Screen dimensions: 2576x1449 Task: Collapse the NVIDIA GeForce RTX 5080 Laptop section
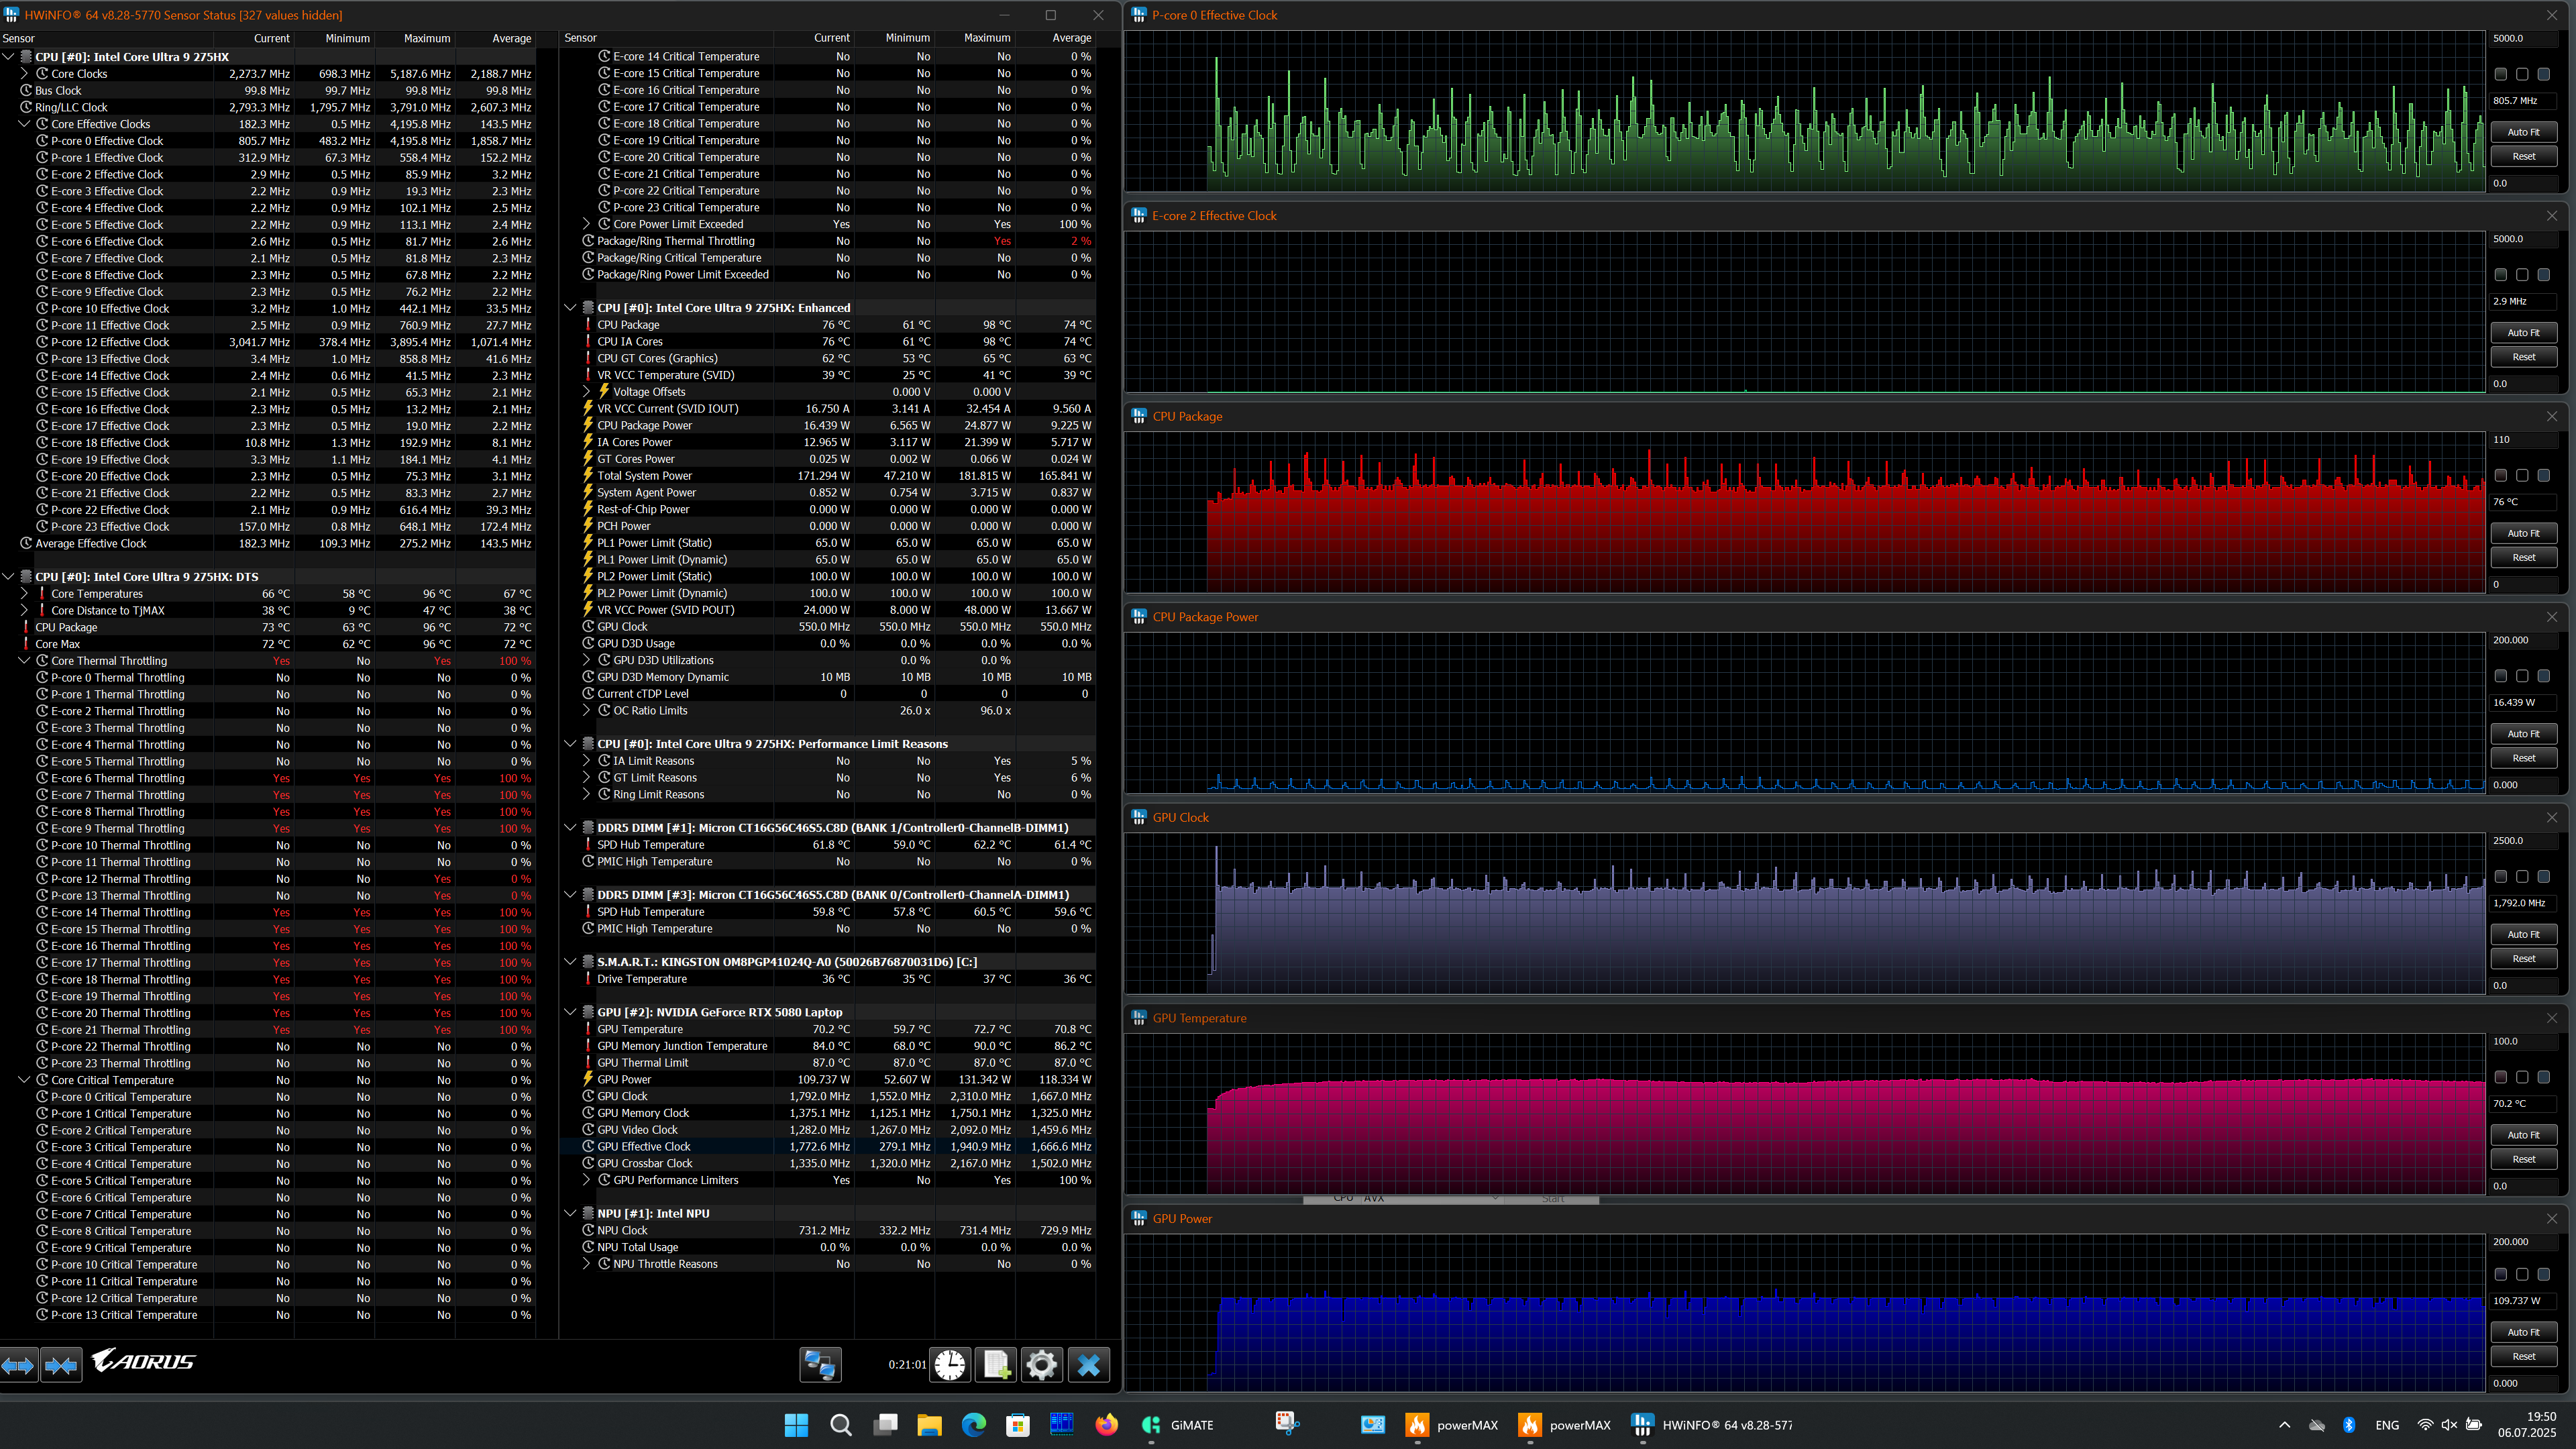[x=570, y=1012]
